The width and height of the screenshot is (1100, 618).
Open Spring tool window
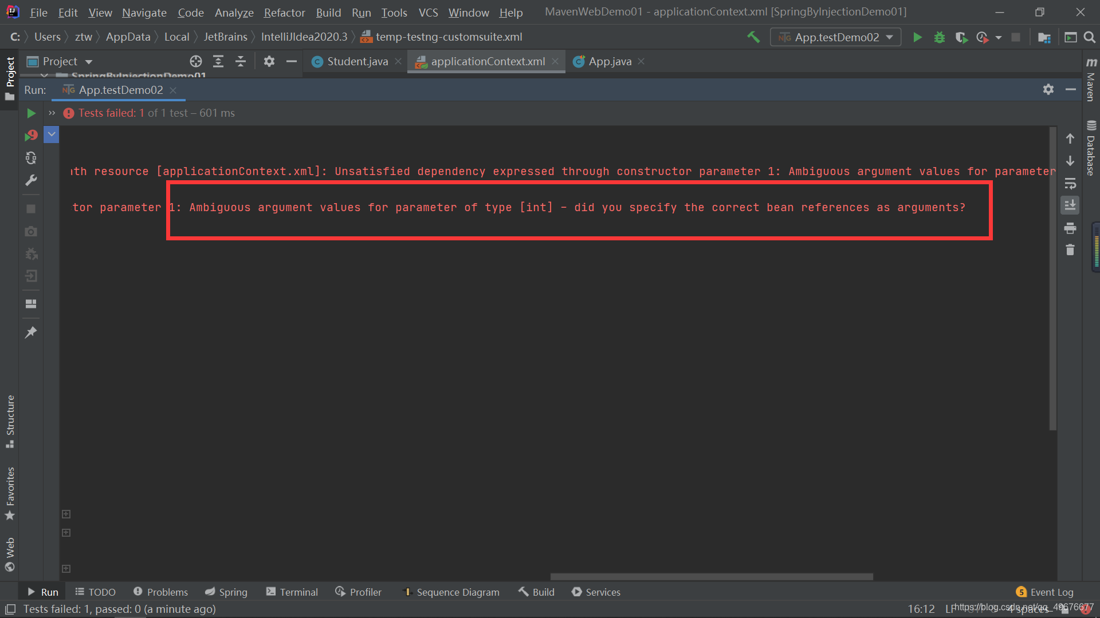click(x=226, y=592)
